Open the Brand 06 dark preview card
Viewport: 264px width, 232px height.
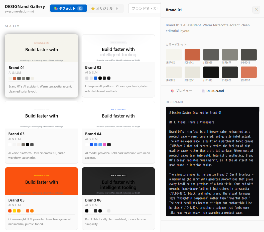pos(118,181)
